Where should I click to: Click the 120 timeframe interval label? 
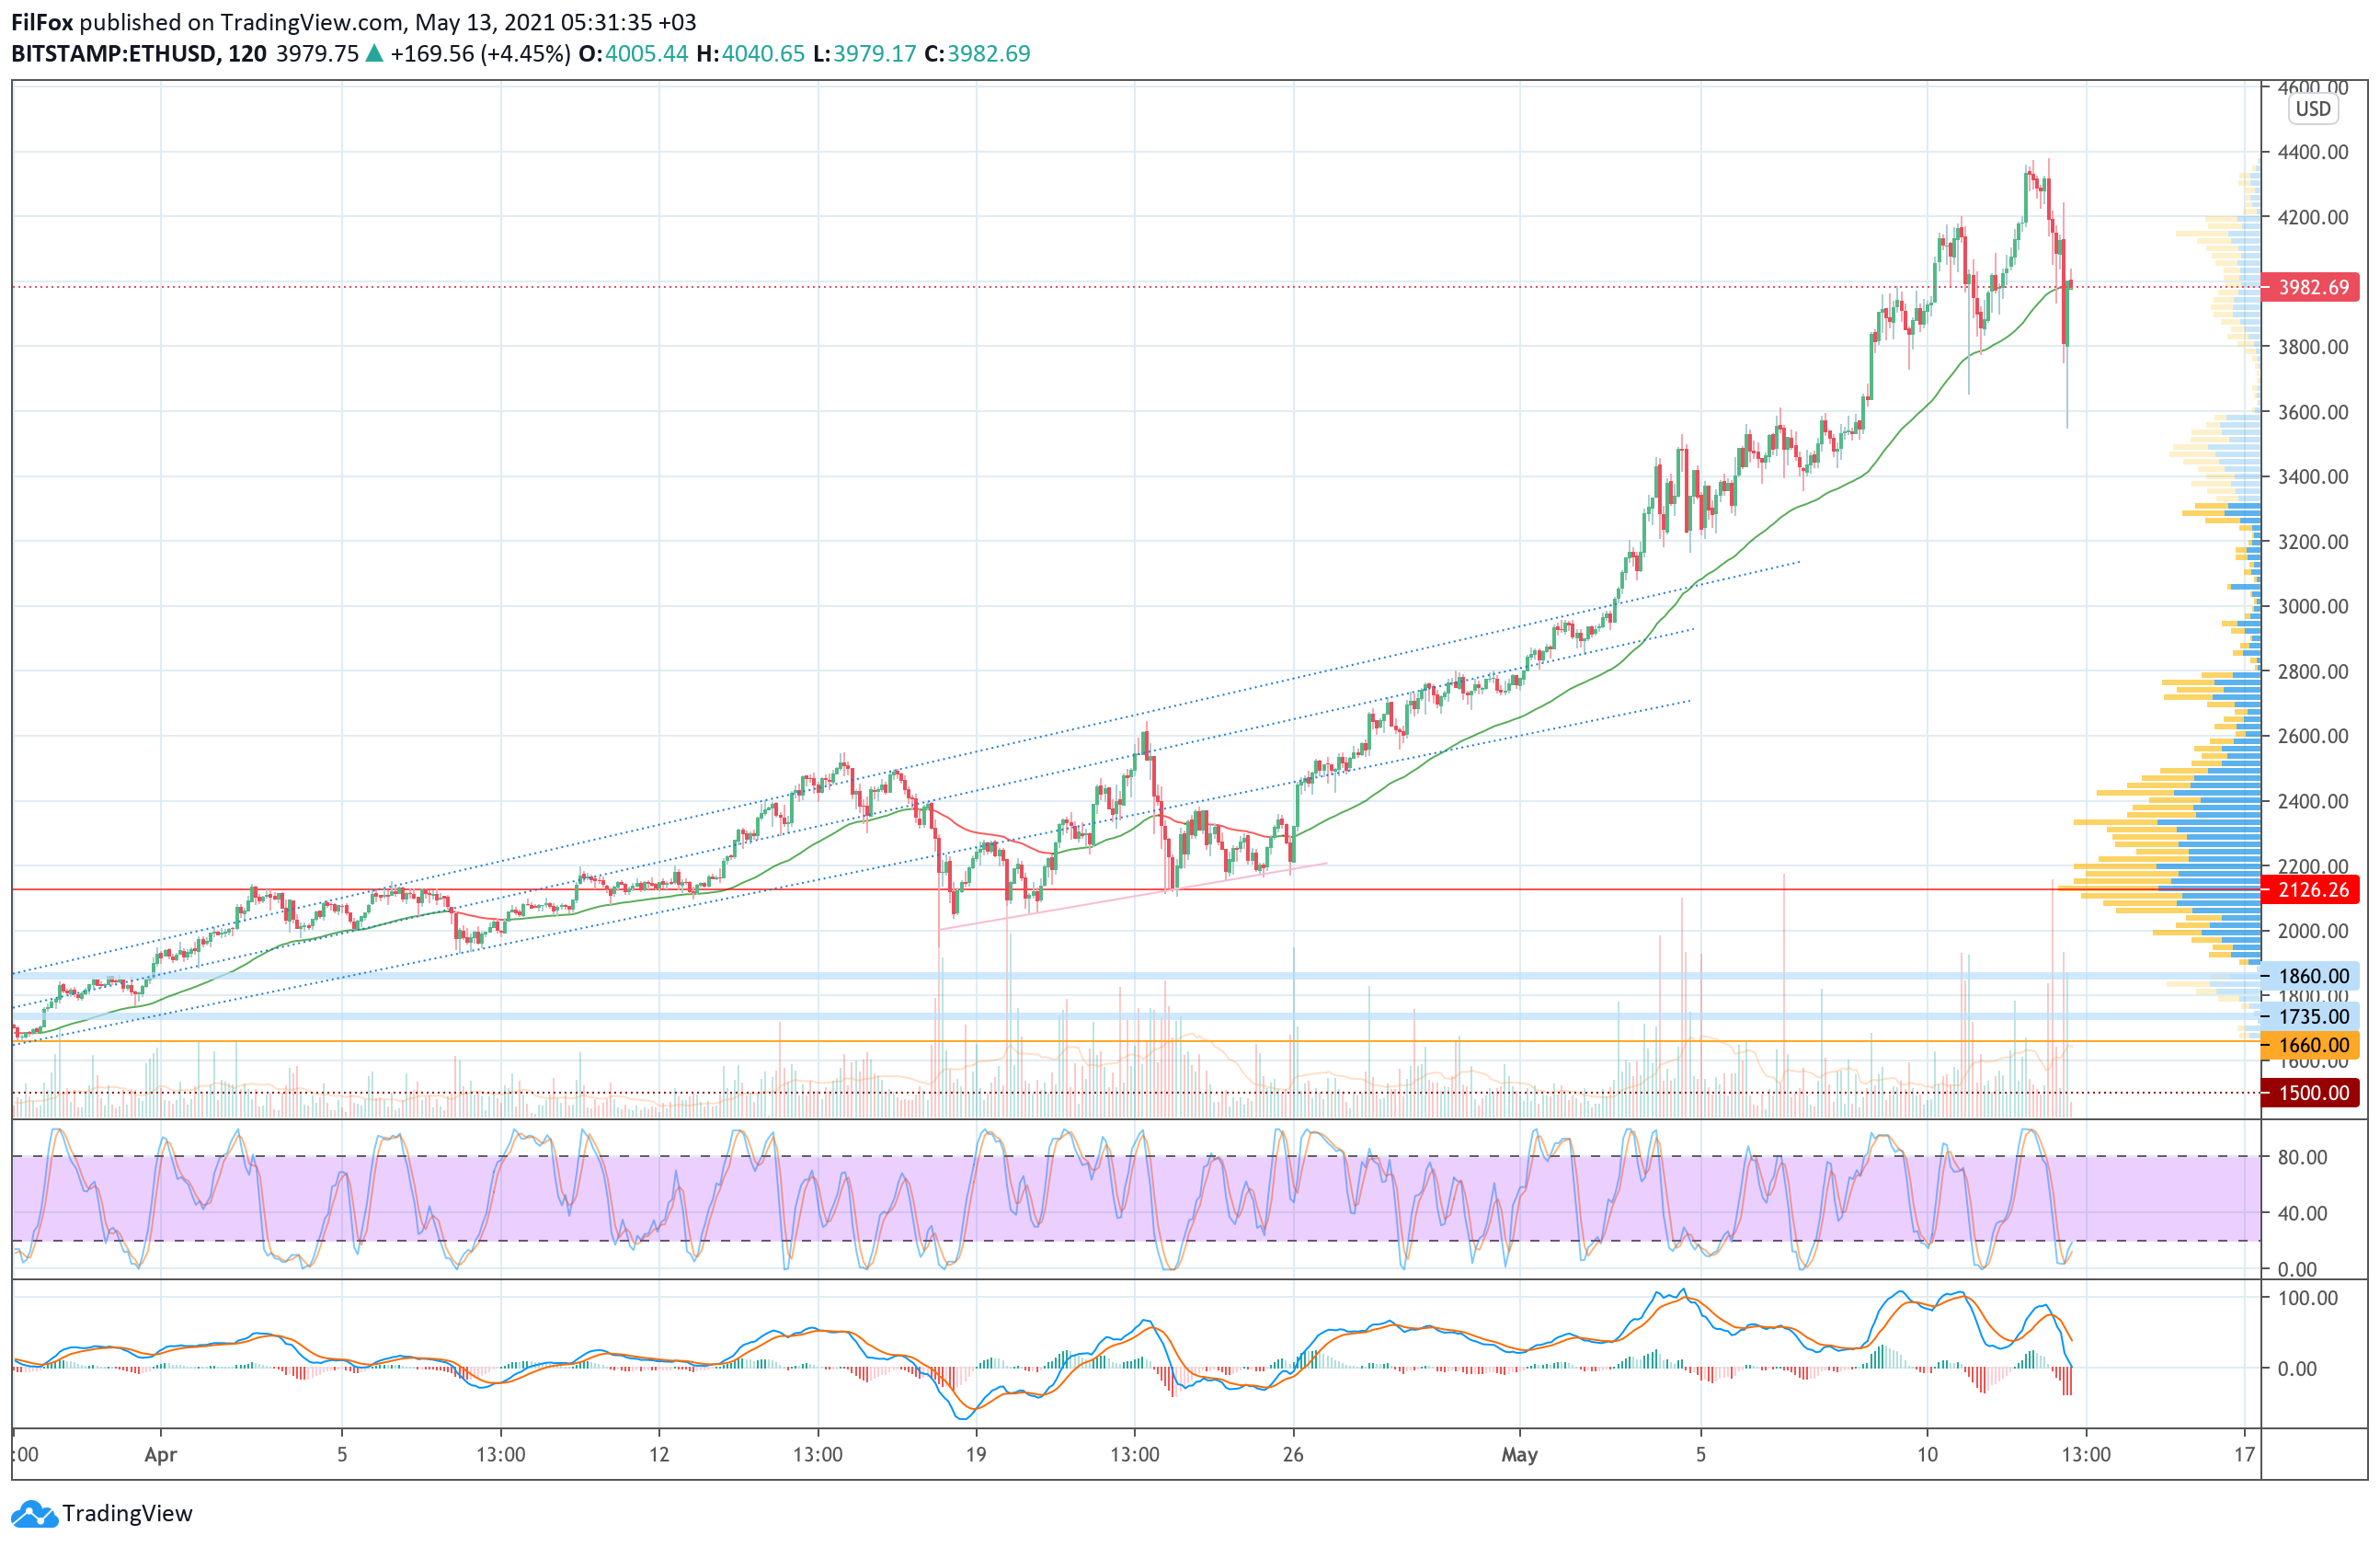click(247, 54)
